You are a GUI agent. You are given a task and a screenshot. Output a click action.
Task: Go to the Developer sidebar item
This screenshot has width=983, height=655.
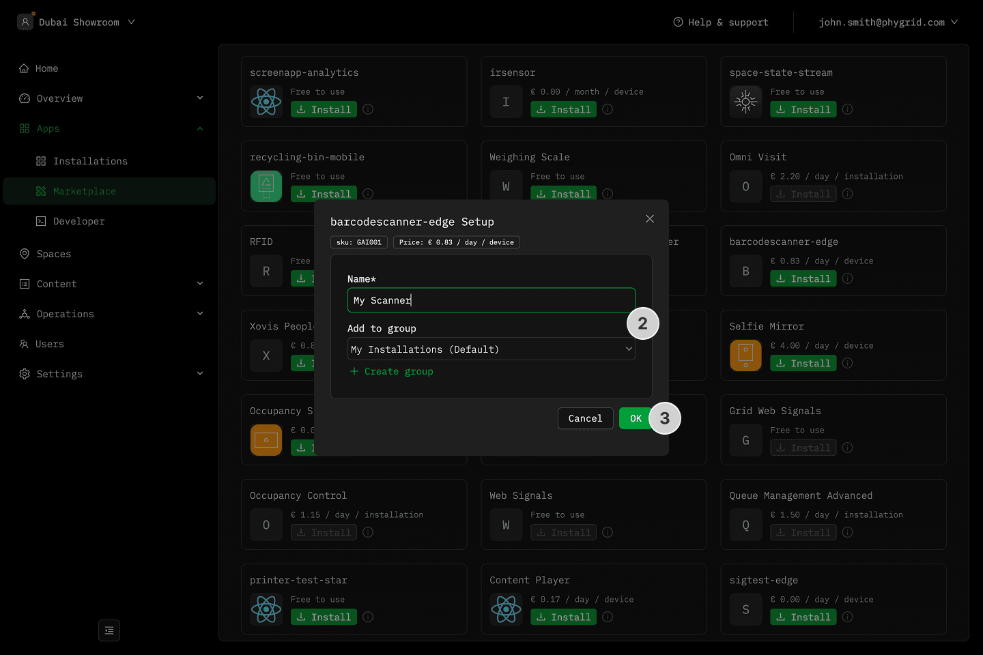coord(79,221)
